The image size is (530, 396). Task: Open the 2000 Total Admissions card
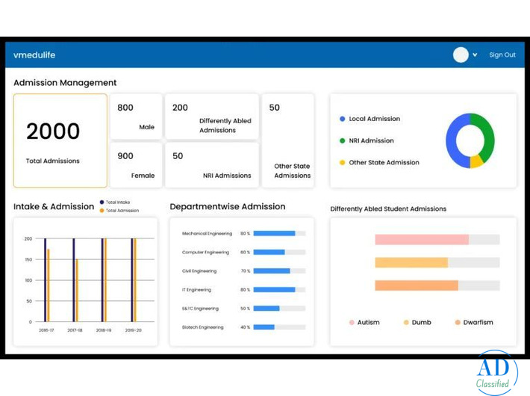[x=60, y=140]
